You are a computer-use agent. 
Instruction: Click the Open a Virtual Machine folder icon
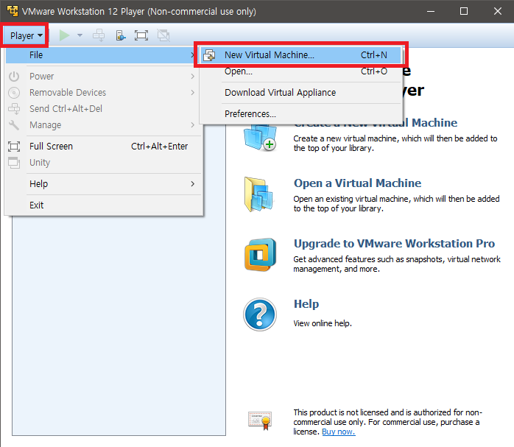(x=258, y=194)
